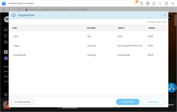Viewport: 177px width, 112px height.
Task: Click the Paro album cell
Action: coord(120,36)
